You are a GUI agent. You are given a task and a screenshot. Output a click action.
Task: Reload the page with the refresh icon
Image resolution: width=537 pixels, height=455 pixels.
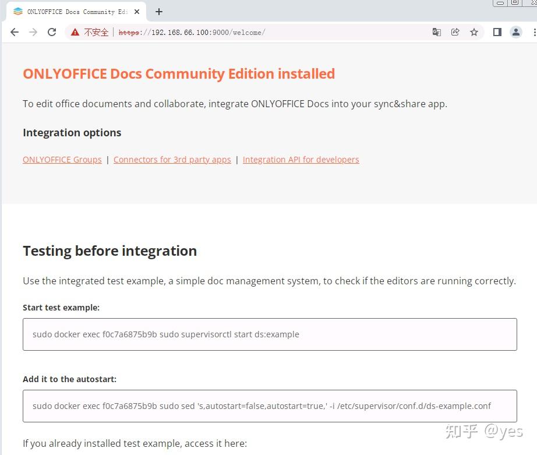click(x=51, y=32)
